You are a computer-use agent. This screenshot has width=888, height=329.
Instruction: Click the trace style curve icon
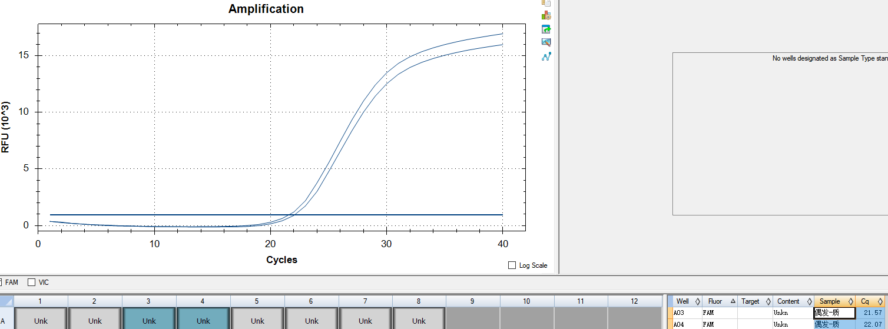[546, 57]
